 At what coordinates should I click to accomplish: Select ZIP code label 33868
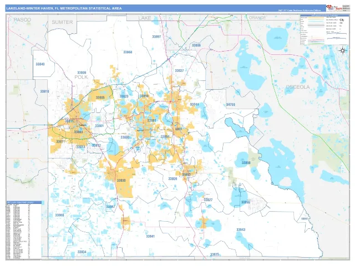pyautogui.click(x=128, y=52)
